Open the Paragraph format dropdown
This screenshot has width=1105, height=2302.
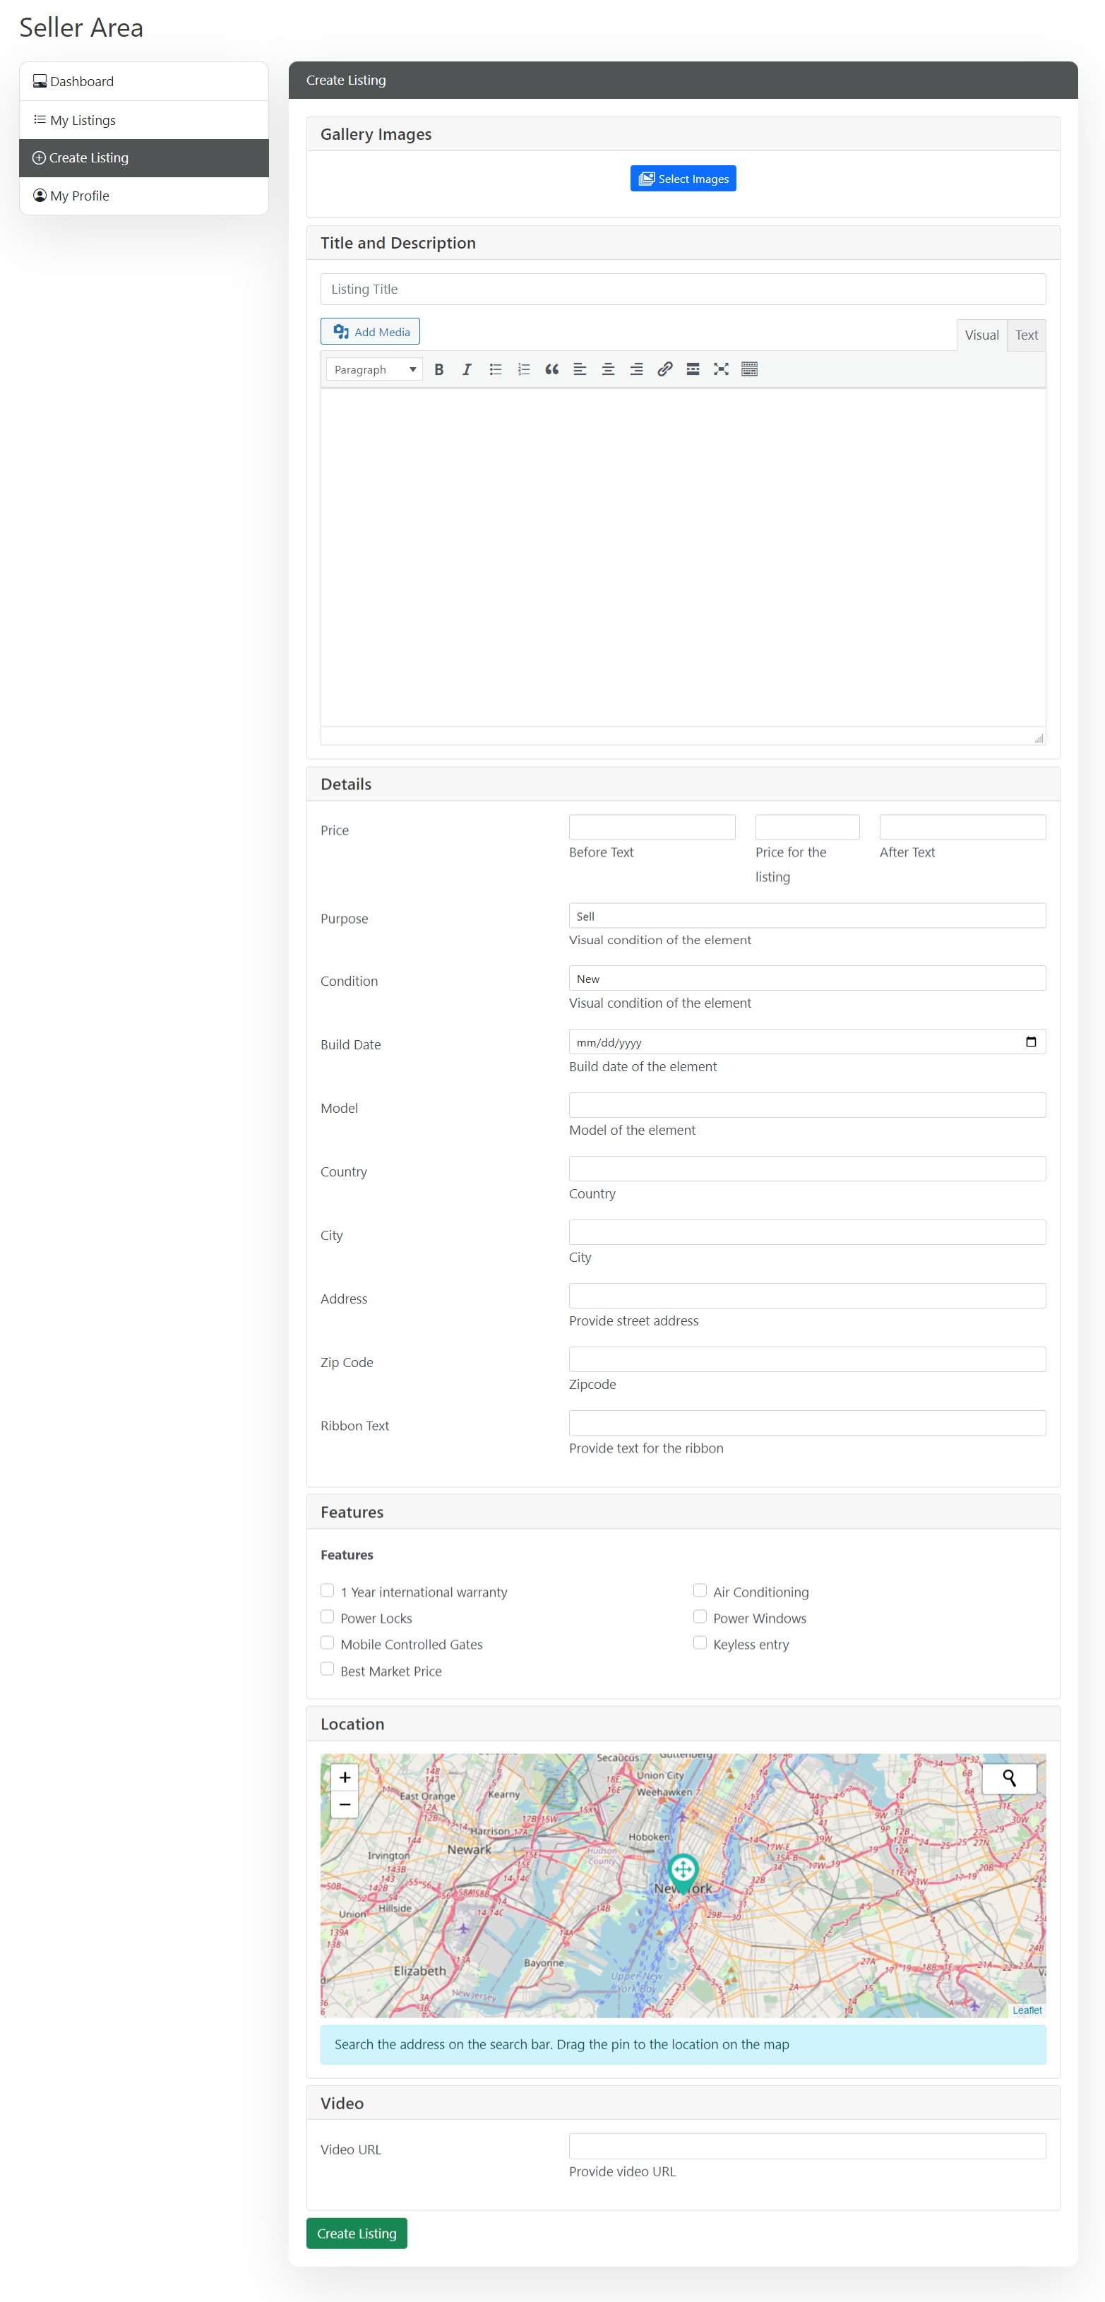374,369
